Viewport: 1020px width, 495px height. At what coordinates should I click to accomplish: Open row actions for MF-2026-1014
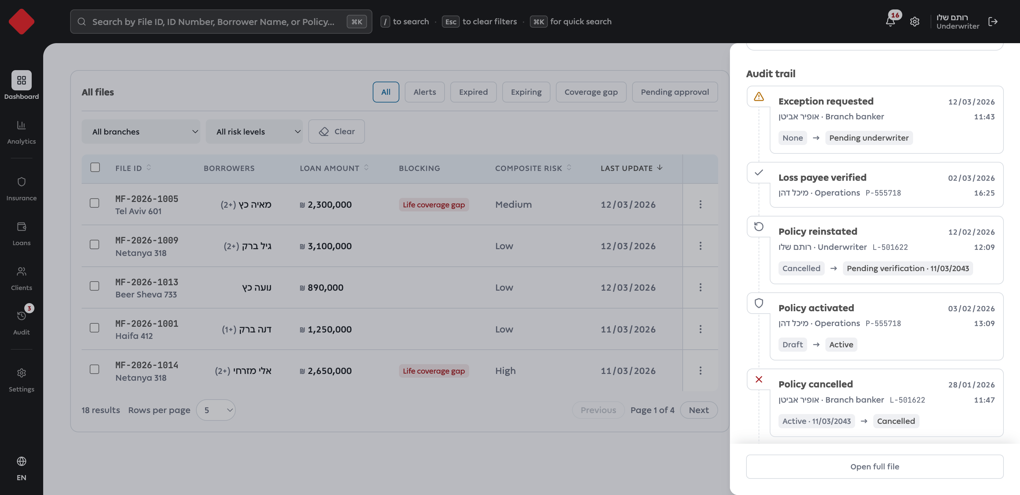click(701, 370)
